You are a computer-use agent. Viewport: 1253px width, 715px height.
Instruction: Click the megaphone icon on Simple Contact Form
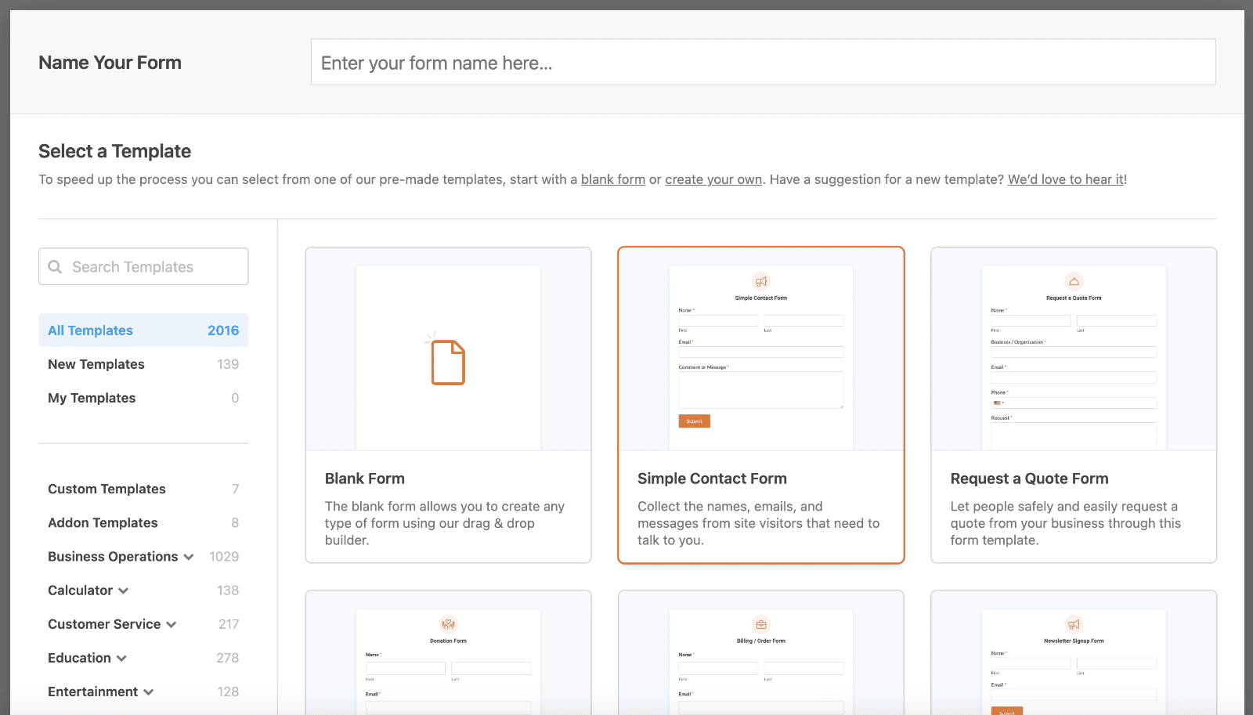(760, 282)
